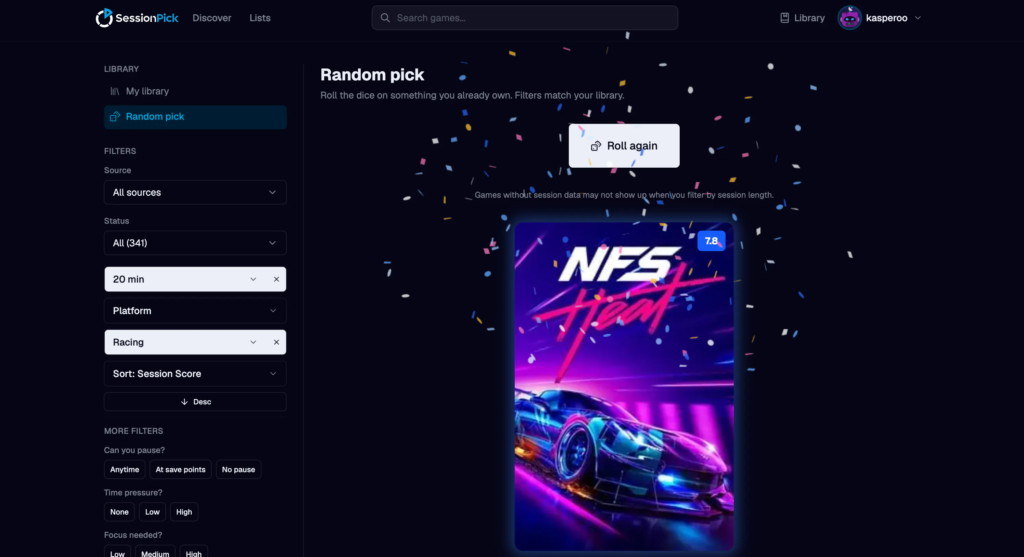Toggle the Low time pressure filter
Screen dimensions: 1024x557
(x=152, y=512)
